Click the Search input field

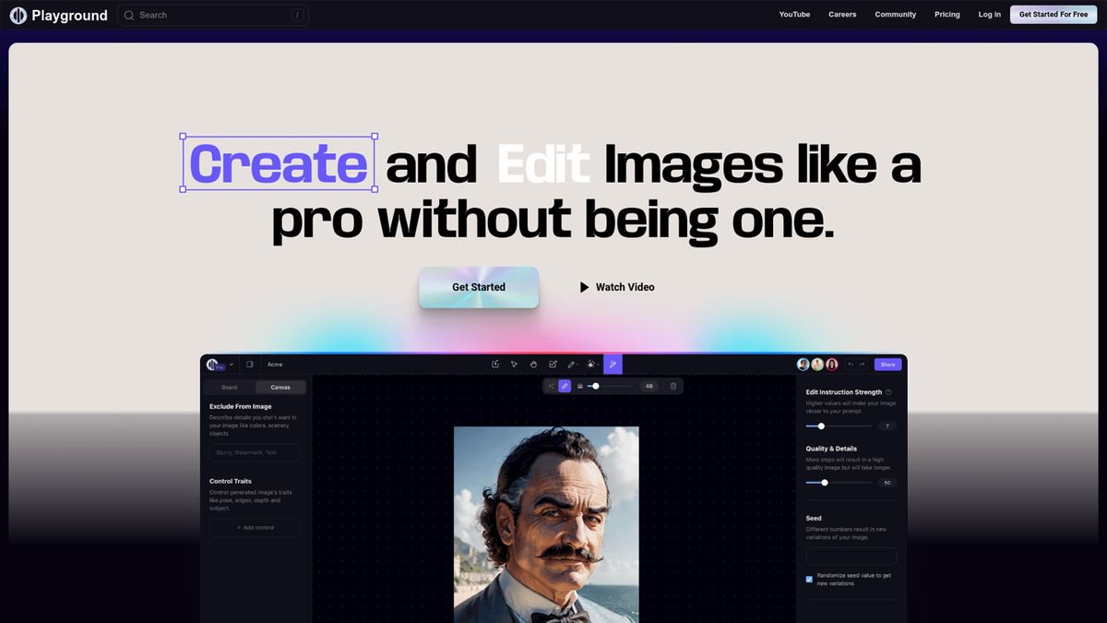pyautogui.click(x=213, y=15)
